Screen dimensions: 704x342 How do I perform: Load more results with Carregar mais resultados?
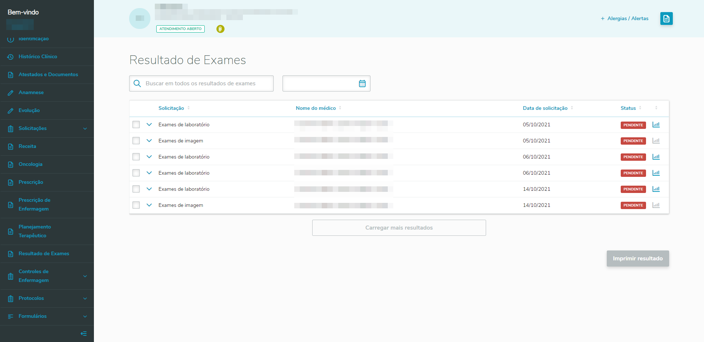point(399,228)
